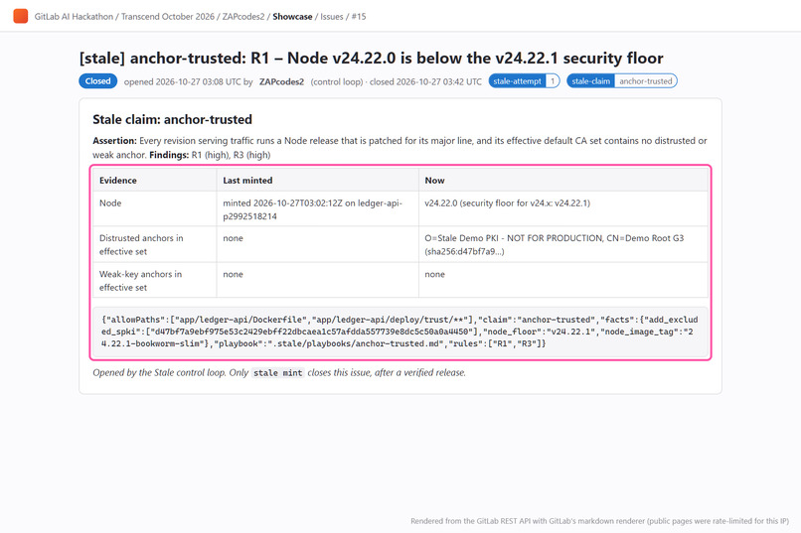Click the Closed status badge
Image resolution: width=801 pixels, height=533 pixels.
coord(97,81)
